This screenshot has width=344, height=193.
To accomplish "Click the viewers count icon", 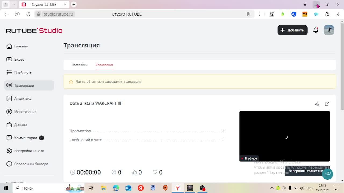I will coord(114,172).
